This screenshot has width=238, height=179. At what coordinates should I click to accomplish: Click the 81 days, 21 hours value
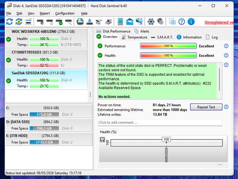[x=167, y=105]
